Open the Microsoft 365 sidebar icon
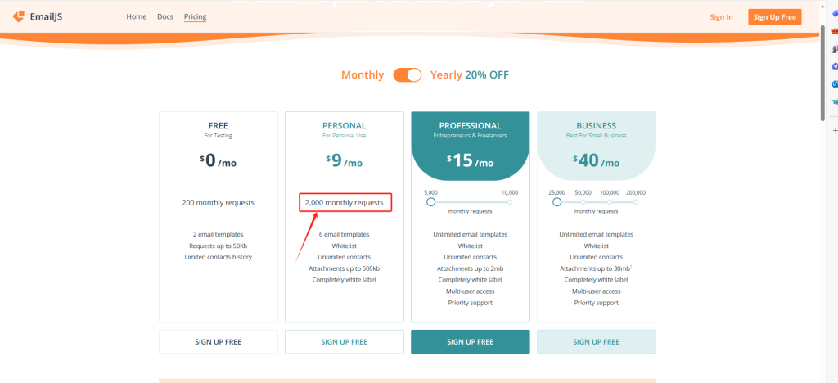 click(x=834, y=67)
